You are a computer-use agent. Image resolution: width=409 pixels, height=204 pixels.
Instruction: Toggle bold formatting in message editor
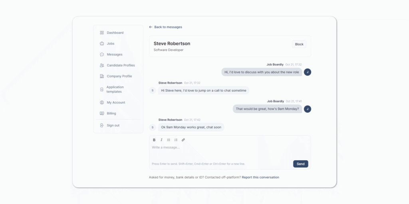point(154,140)
